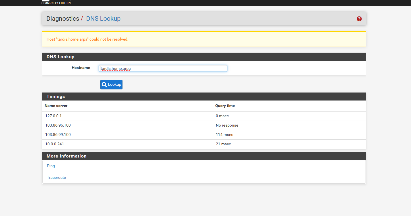
Task: Click the '21 msec' query time
Action: 223,144
